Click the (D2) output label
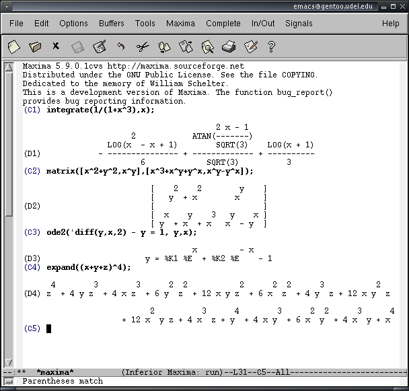Image resolution: width=409 pixels, height=391 pixels. coord(32,206)
